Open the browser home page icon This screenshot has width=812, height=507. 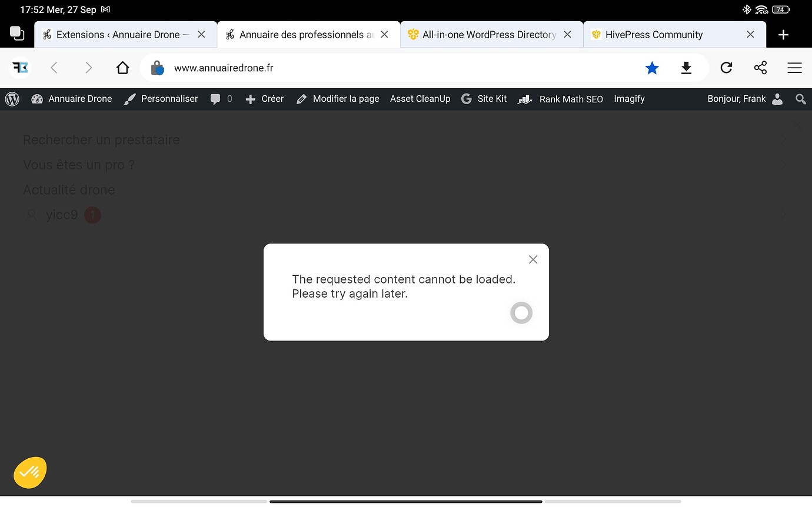point(122,68)
